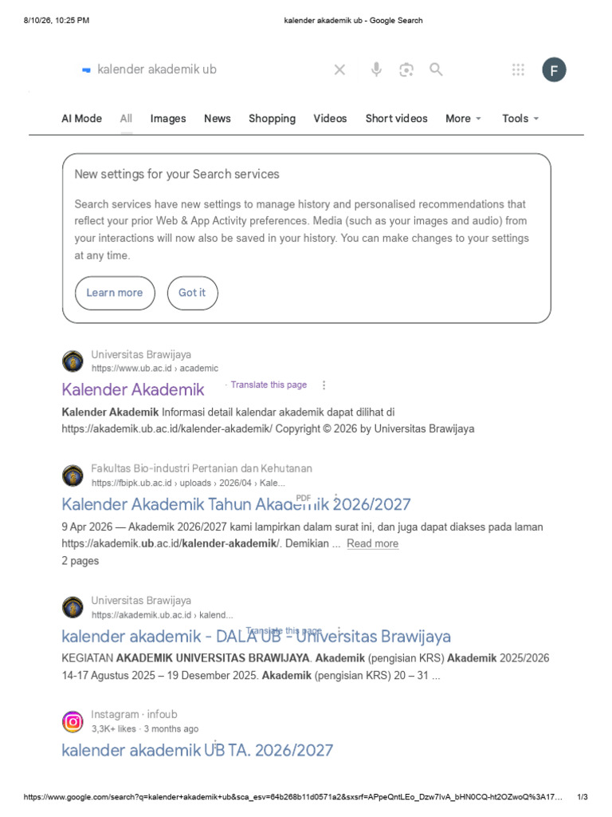Click the Instagram logo favicon
The height and width of the screenshot is (817, 612).
coord(73,721)
